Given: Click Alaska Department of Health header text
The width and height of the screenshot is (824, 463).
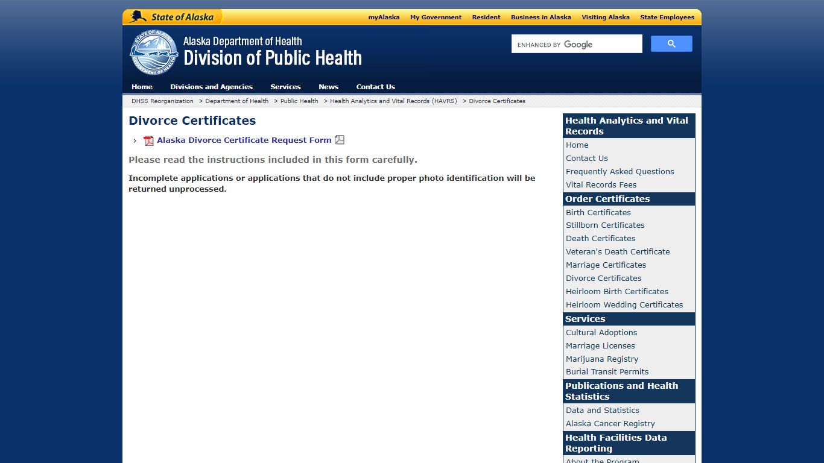Looking at the screenshot, I should point(242,41).
